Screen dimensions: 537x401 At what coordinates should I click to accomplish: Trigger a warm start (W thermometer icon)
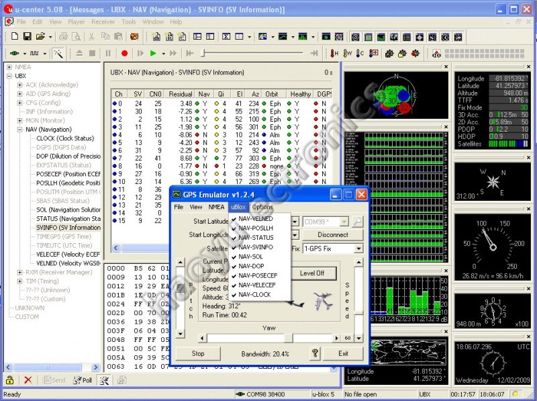347,54
